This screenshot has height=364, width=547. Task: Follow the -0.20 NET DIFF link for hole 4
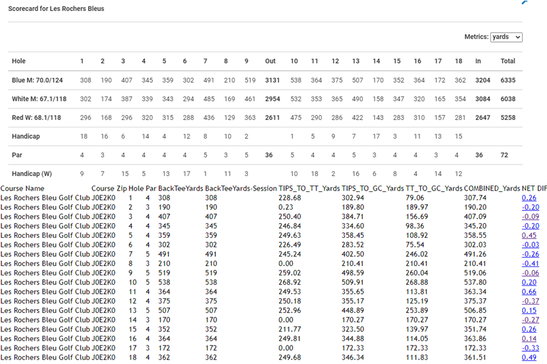tap(530, 226)
